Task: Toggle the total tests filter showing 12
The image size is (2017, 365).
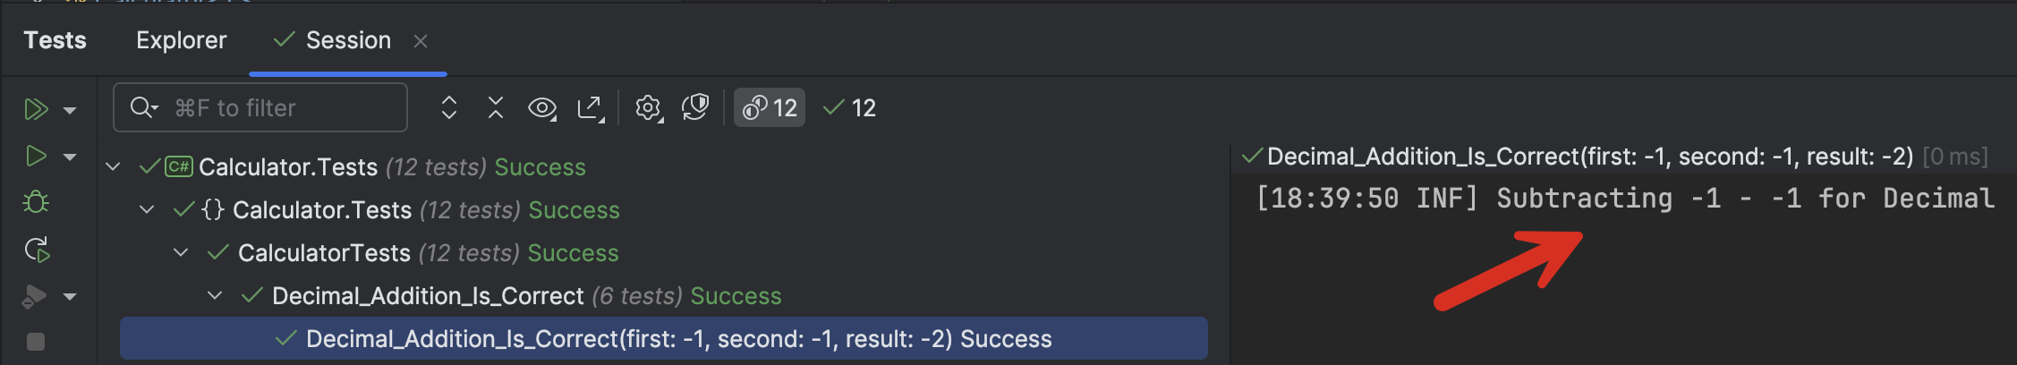Action: pos(770,108)
